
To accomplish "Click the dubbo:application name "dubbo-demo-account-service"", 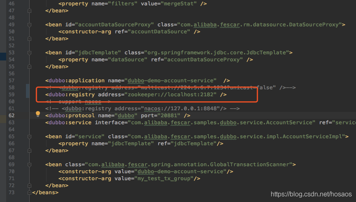I will [x=171, y=81].
